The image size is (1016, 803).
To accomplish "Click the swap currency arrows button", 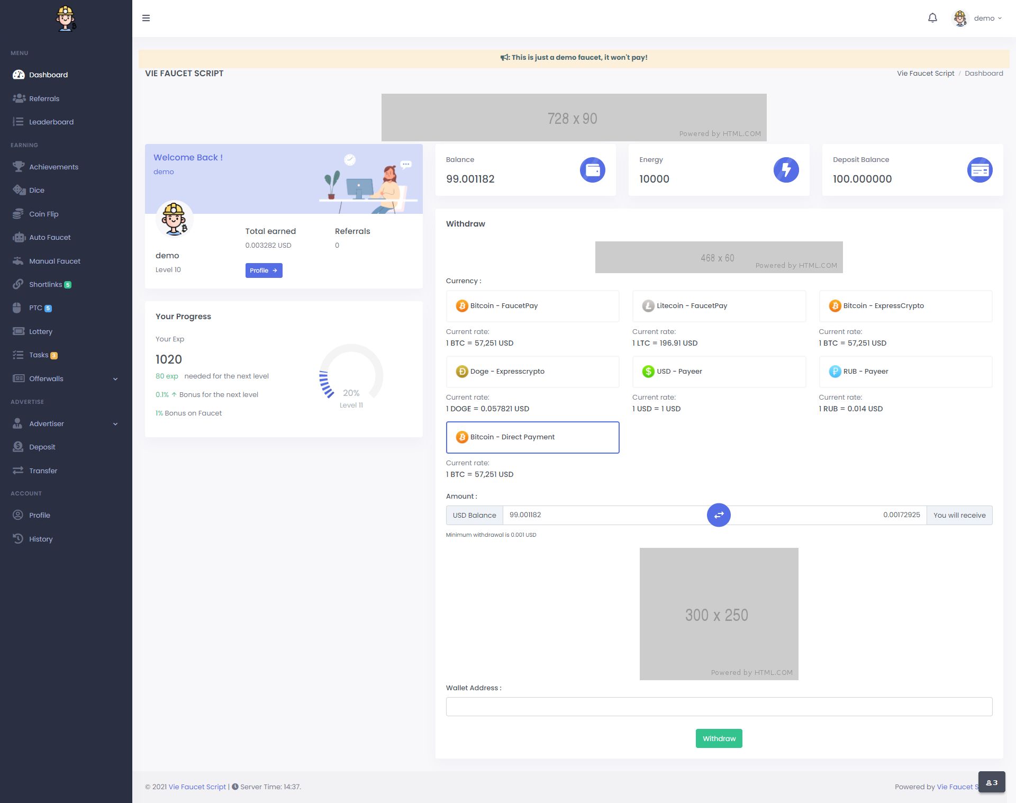I will click(719, 515).
